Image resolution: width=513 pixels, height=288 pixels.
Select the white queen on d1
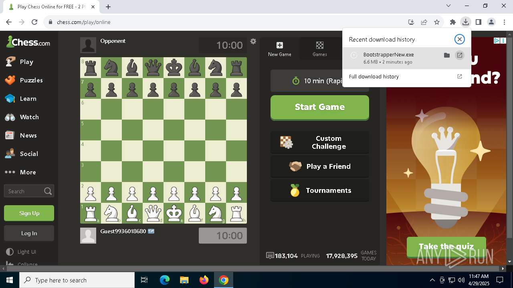click(x=153, y=213)
